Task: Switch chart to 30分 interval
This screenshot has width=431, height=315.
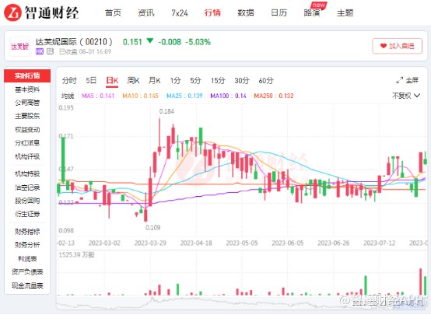Action: pyautogui.click(x=242, y=81)
